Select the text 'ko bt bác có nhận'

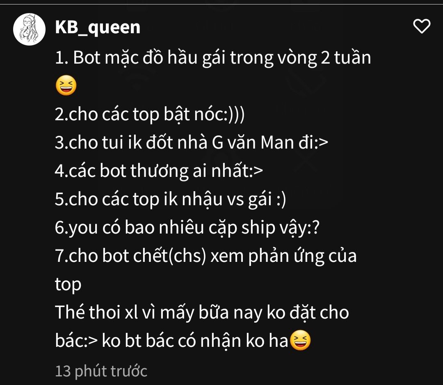(171, 341)
